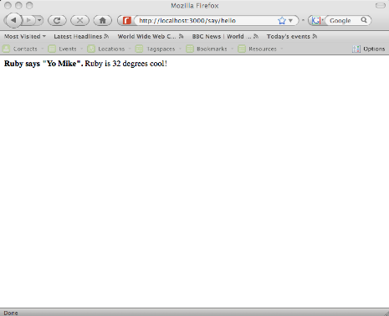Click the magnifying glass search icon

pyautogui.click(x=364, y=20)
